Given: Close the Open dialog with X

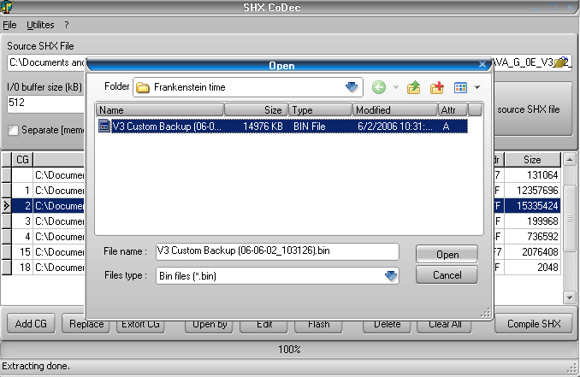Looking at the screenshot, I should click(482, 65).
